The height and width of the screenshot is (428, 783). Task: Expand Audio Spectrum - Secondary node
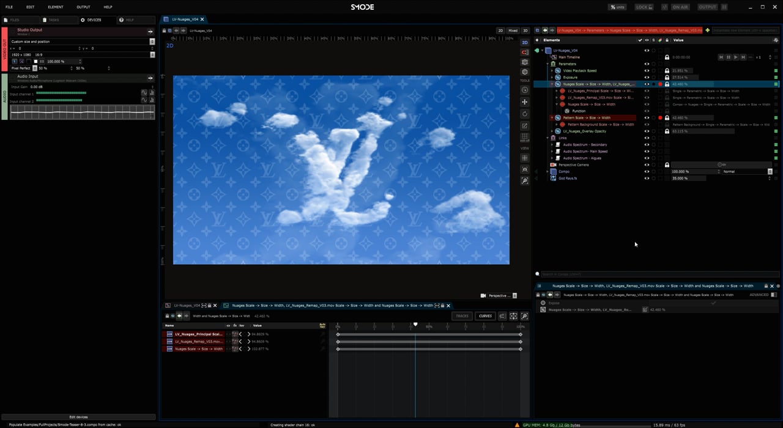point(552,144)
